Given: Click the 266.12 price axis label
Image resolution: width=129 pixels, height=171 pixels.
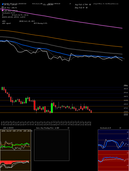Looking at the screenshot, I should (x=126, y=89).
